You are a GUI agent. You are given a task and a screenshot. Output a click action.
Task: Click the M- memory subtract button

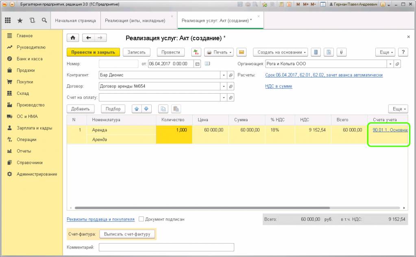click(x=313, y=4)
